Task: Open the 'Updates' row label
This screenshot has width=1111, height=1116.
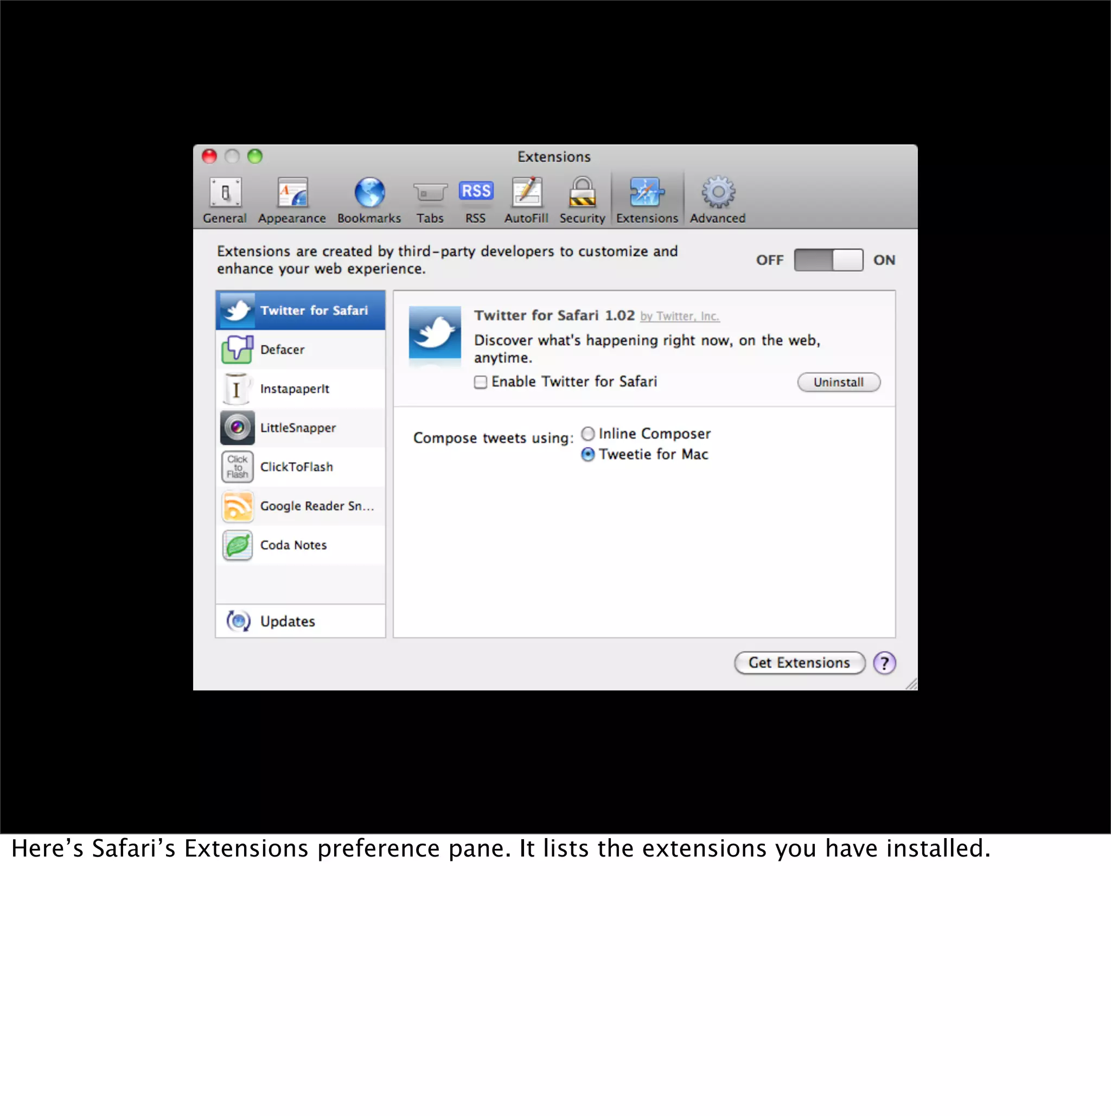Action: 288,622
